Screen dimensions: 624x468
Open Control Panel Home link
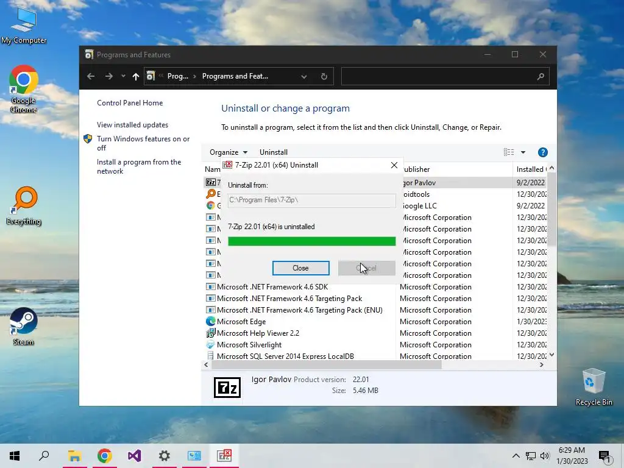130,103
